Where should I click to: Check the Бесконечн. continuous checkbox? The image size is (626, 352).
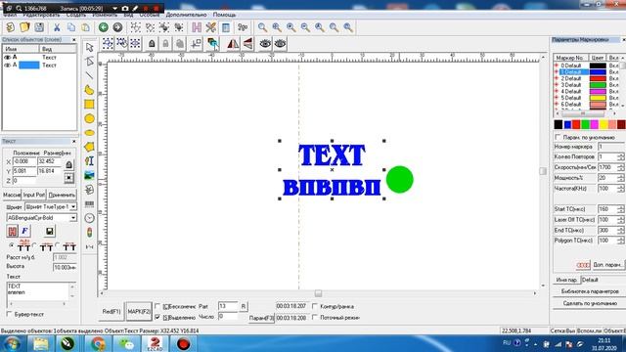pos(157,306)
